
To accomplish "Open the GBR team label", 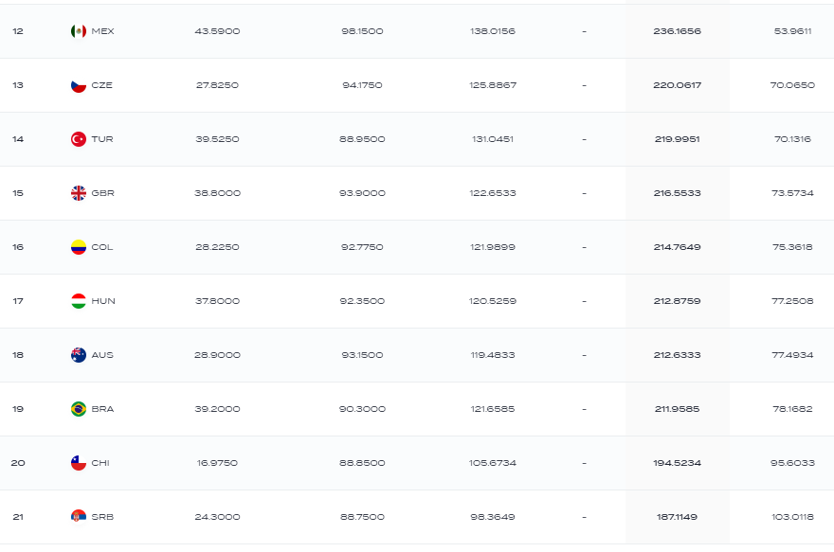I will 102,193.
